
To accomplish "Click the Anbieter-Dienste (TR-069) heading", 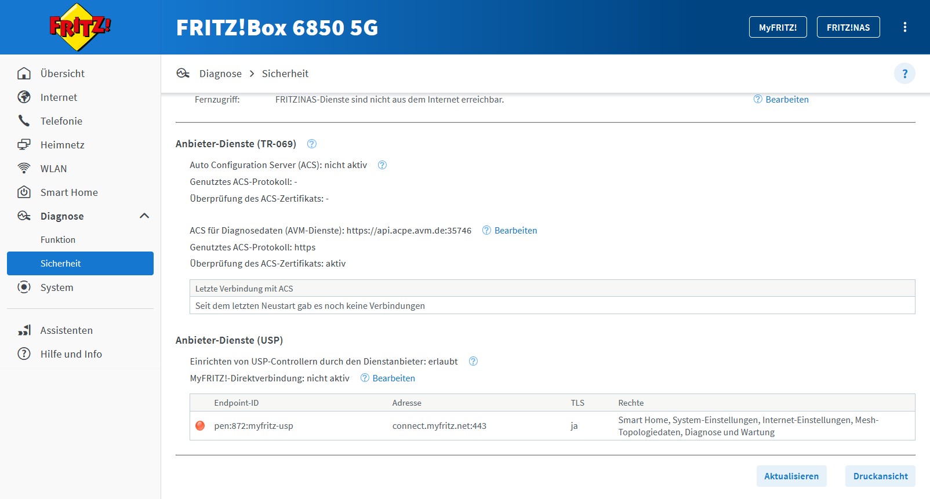I will click(236, 144).
